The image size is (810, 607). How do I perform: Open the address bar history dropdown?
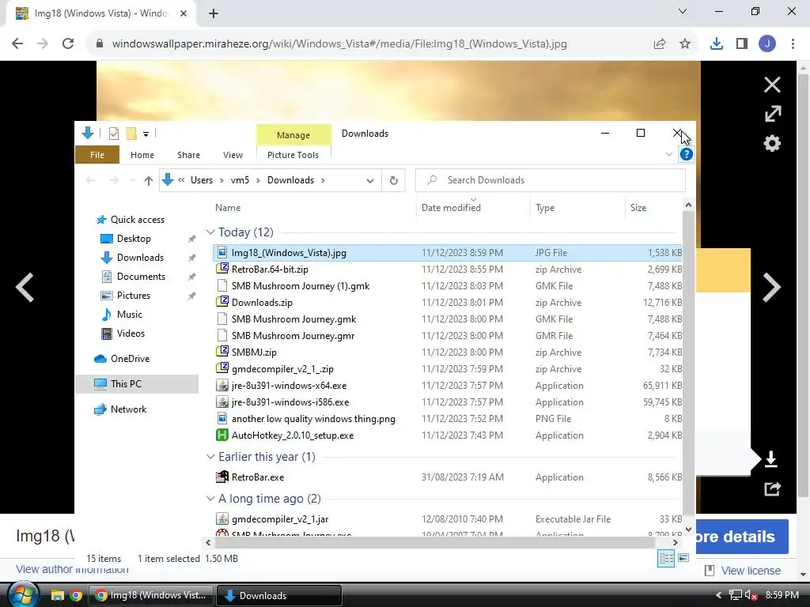[x=370, y=181]
